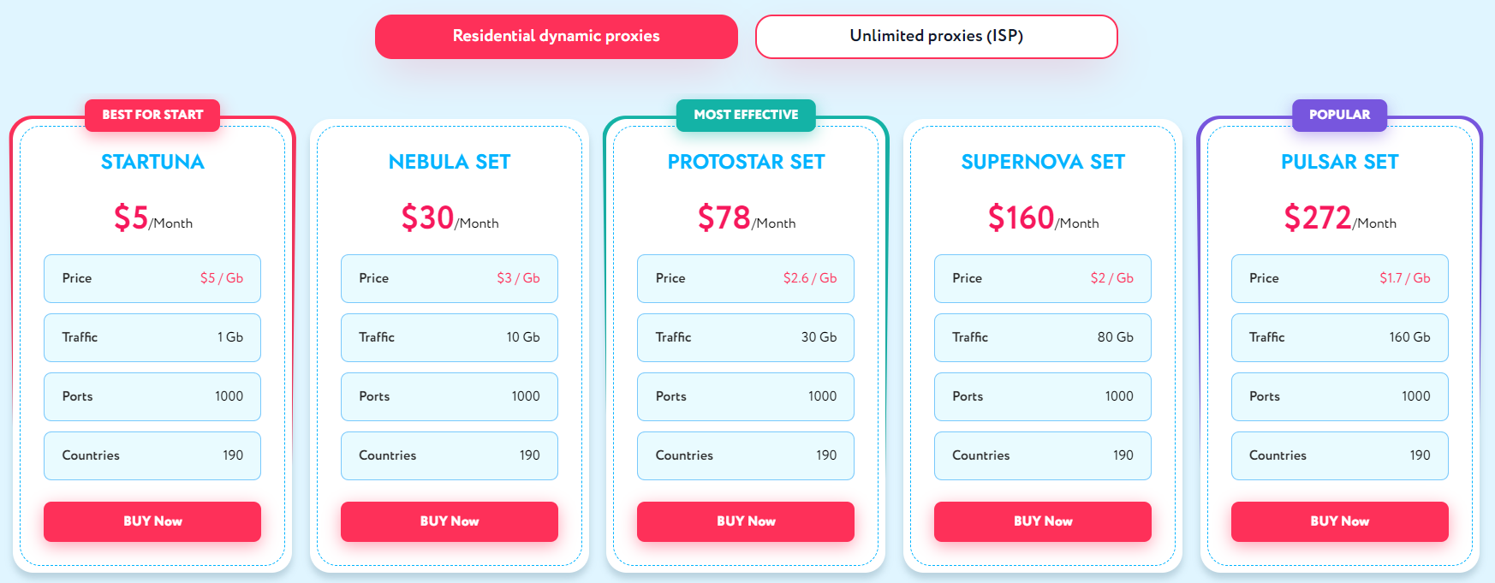Click the PROTOSTAR SET heading
This screenshot has width=1495, height=583.
[x=746, y=162]
